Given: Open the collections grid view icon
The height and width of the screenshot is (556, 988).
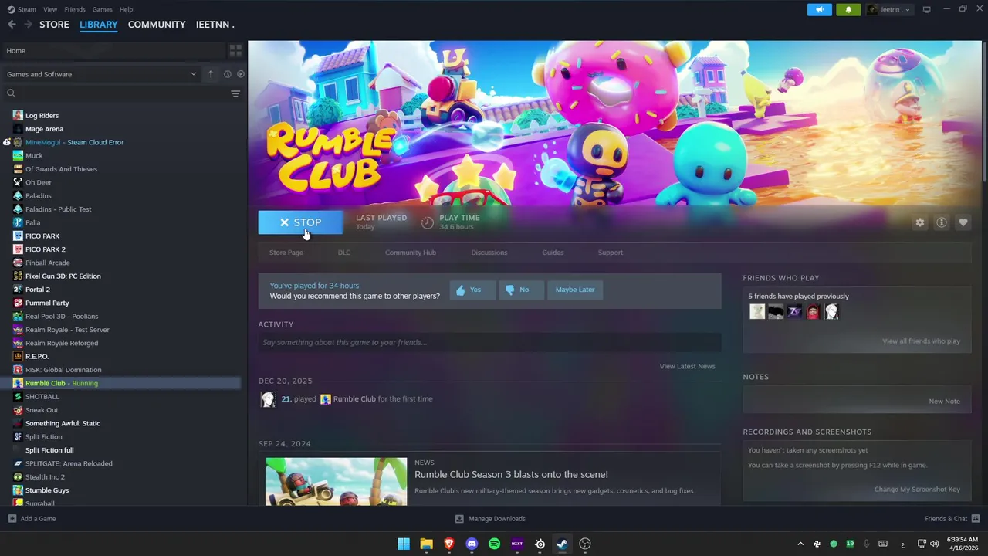Looking at the screenshot, I should coord(235,50).
